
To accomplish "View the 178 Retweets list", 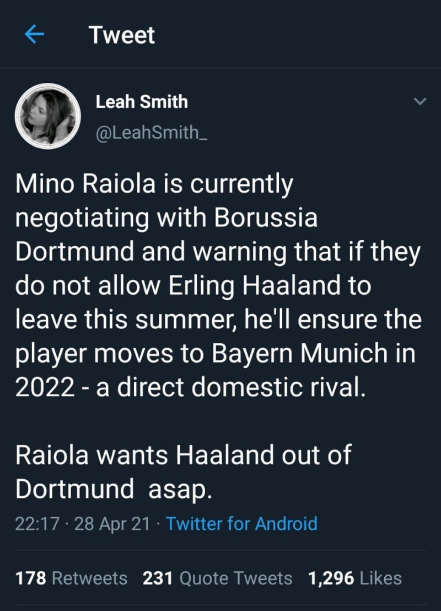I will (71, 578).
